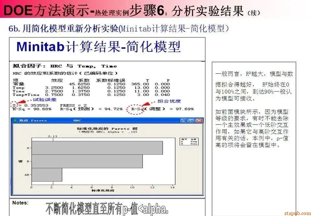Click side note starting 一般而言, R²越大
Screen dimensions: 311x216
pyautogui.click(x=254, y=86)
